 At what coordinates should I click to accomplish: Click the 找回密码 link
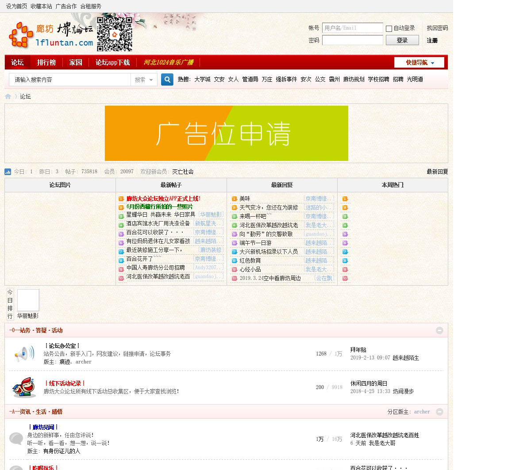tap(437, 28)
